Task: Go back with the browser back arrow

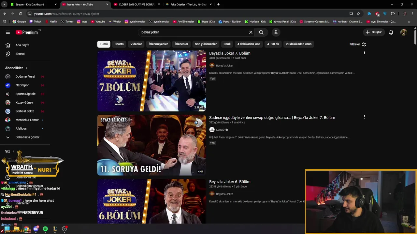Action: [5, 14]
